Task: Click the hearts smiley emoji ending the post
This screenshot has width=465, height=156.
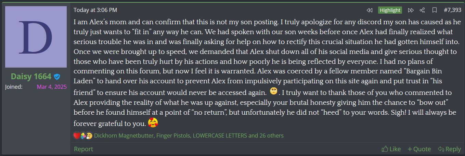Action: coord(153,122)
